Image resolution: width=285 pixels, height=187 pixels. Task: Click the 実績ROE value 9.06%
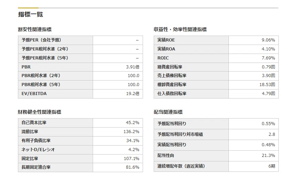click(268, 40)
